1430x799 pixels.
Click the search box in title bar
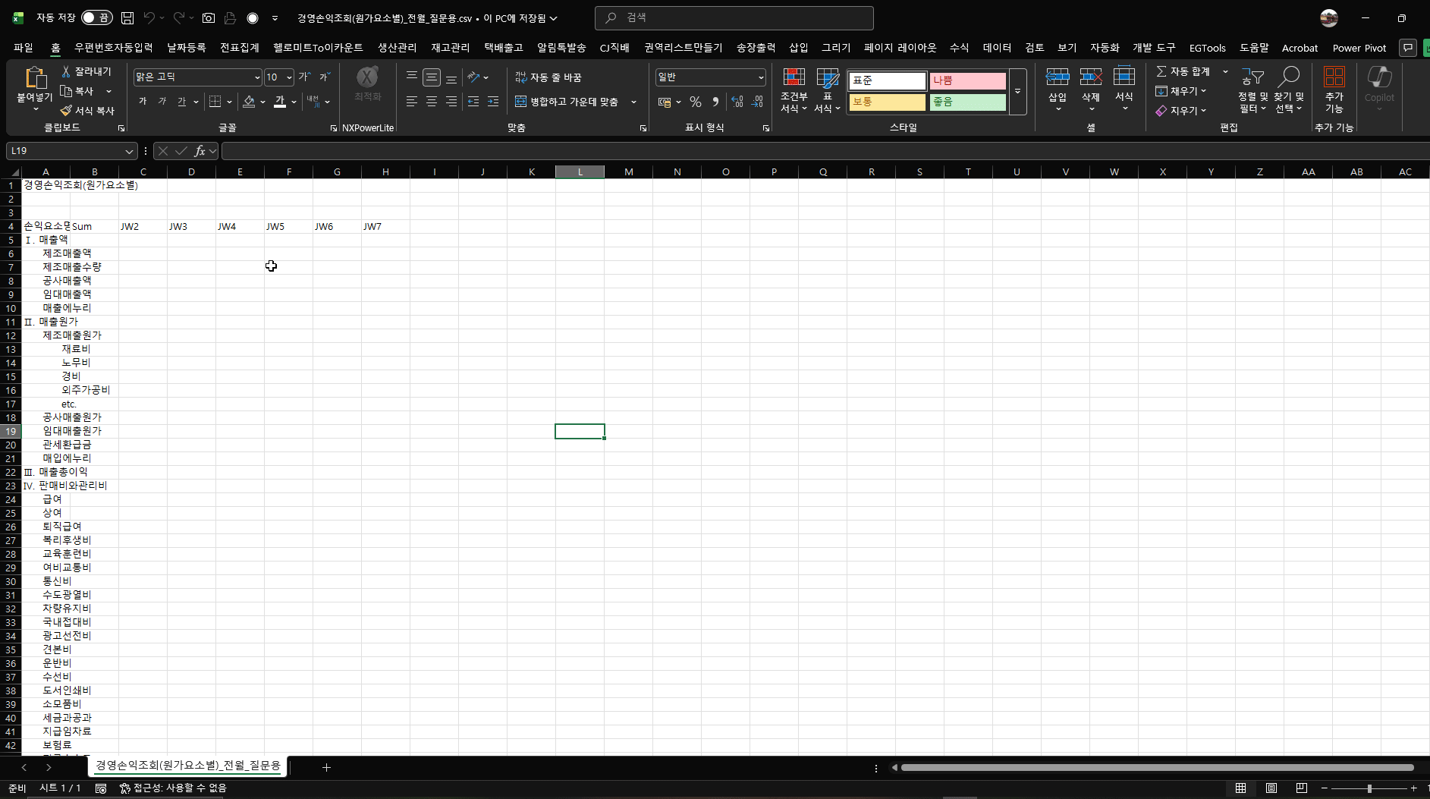click(x=734, y=17)
